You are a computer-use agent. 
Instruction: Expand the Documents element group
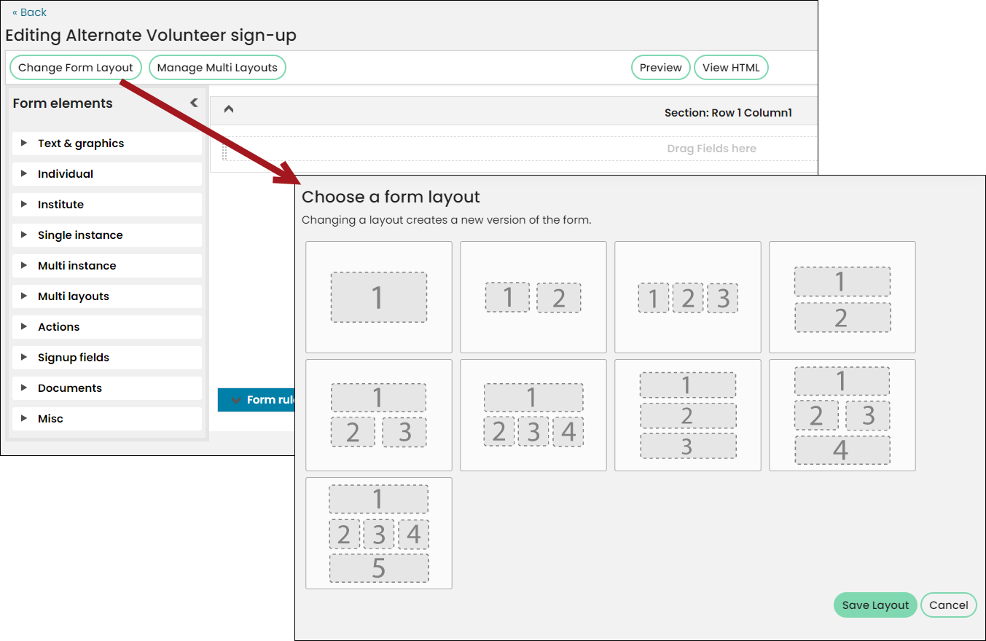107,388
